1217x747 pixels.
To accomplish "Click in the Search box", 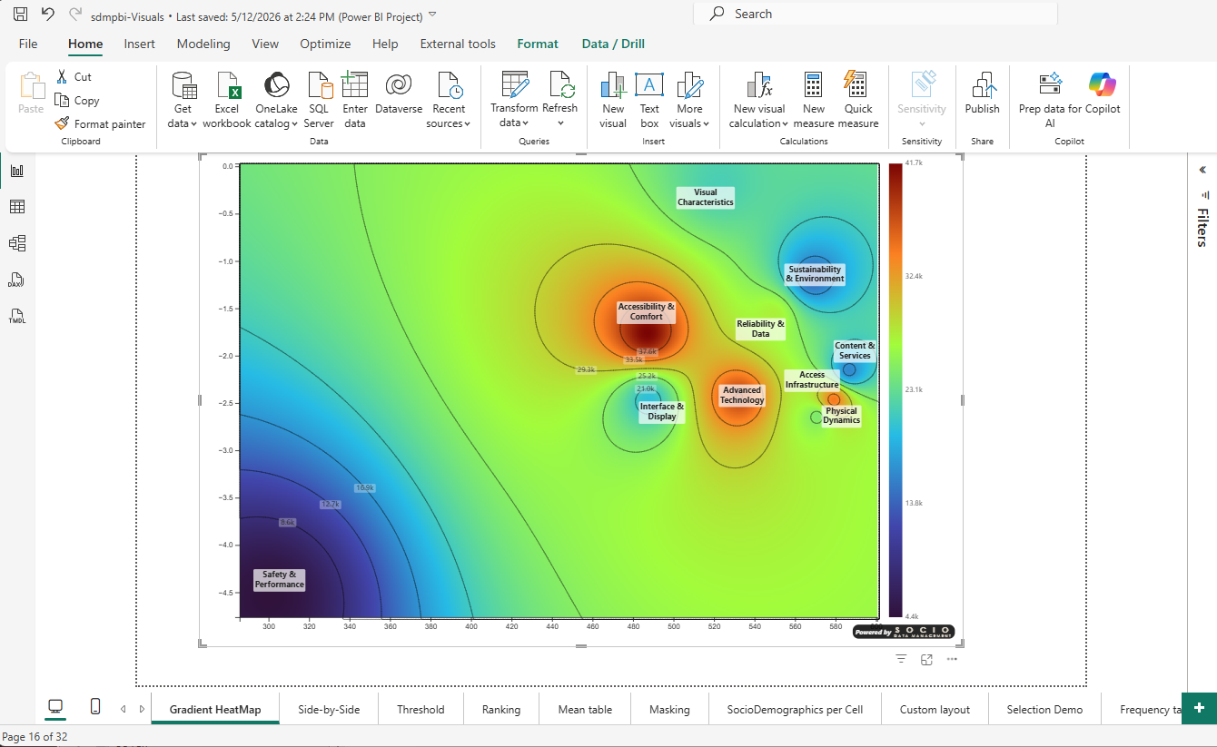I will [876, 14].
